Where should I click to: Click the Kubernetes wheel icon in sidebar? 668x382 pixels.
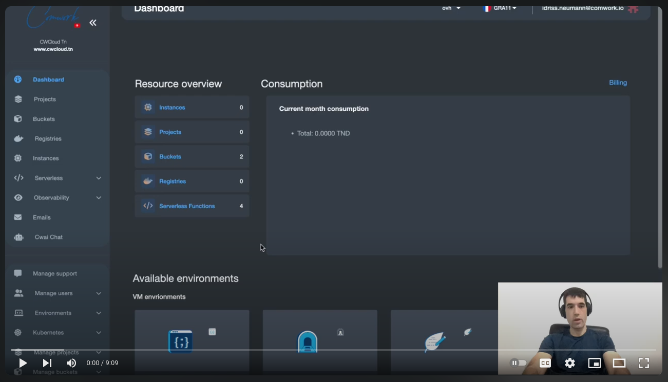pyautogui.click(x=18, y=333)
